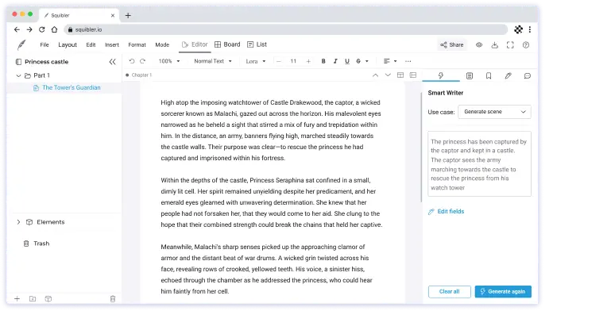Toggle bold formatting
This screenshot has width=611, height=311.
323,61
